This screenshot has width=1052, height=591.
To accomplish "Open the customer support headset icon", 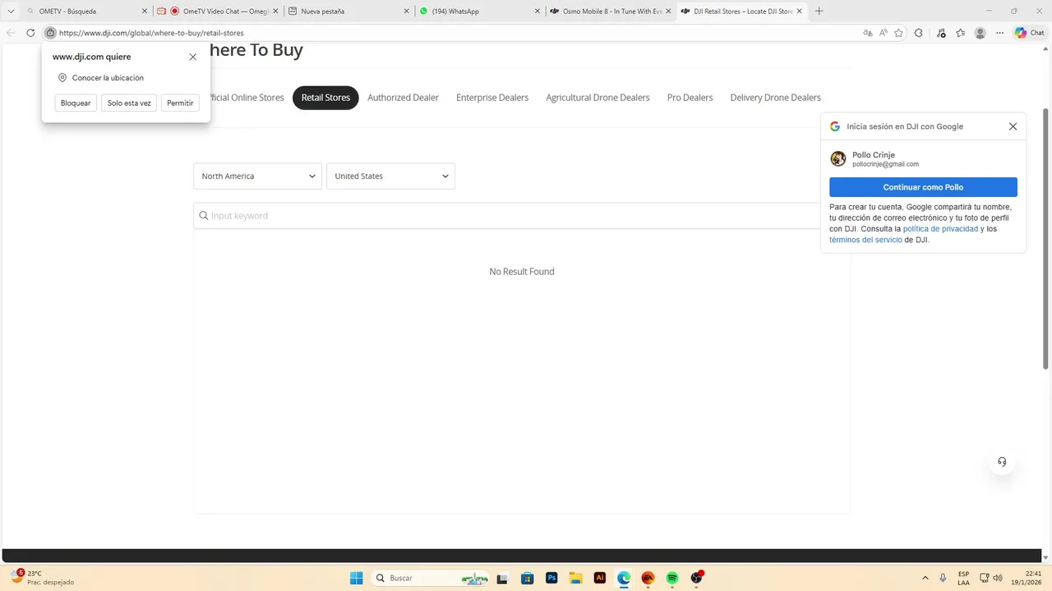I will tap(1002, 461).
